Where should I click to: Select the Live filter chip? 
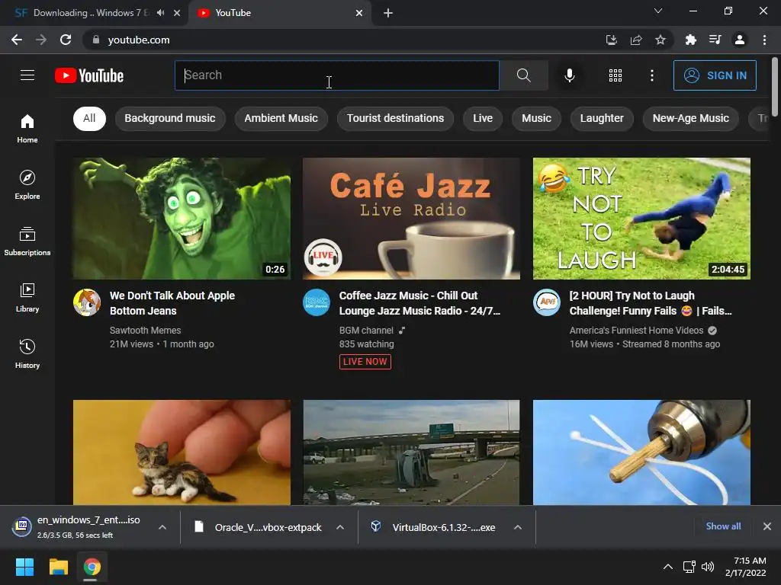click(483, 118)
